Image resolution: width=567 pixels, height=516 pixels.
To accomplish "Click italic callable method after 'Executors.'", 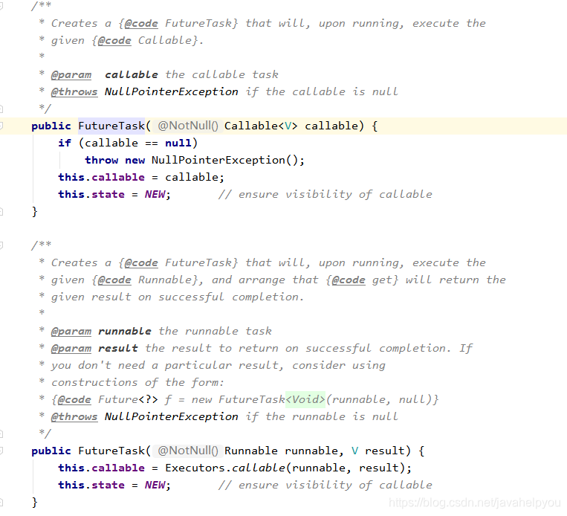I will coord(259,468).
